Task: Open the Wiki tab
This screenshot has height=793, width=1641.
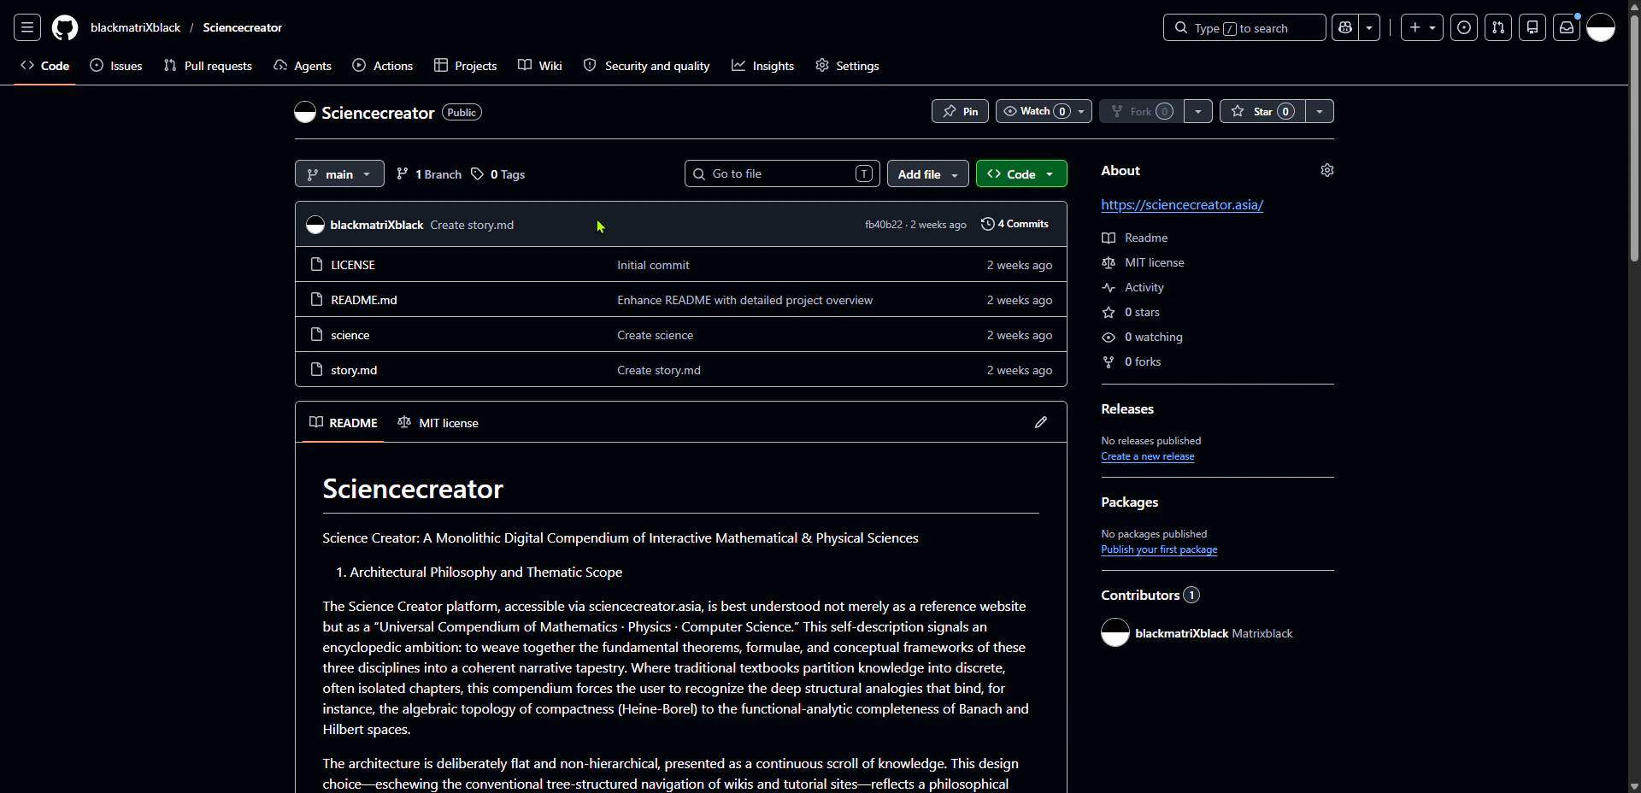Action: [540, 66]
